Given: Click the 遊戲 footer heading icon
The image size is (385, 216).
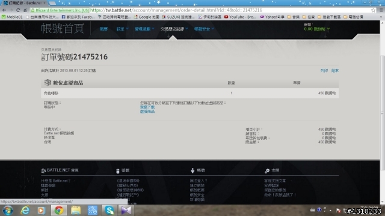Looking at the screenshot, I should [118, 170].
